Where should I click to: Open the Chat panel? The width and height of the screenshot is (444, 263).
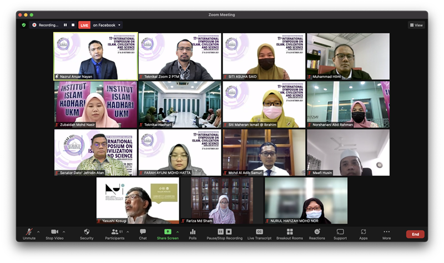[x=143, y=231]
